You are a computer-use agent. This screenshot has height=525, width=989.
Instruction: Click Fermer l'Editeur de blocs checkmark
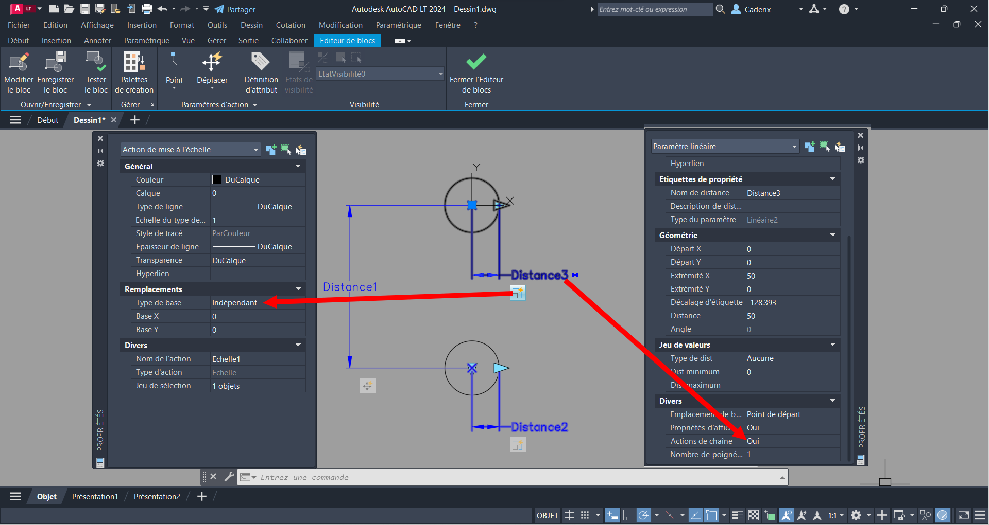click(476, 62)
